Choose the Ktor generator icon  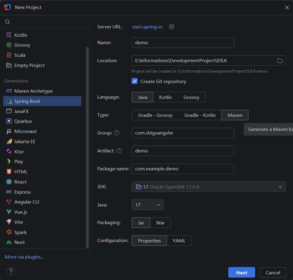9,152
